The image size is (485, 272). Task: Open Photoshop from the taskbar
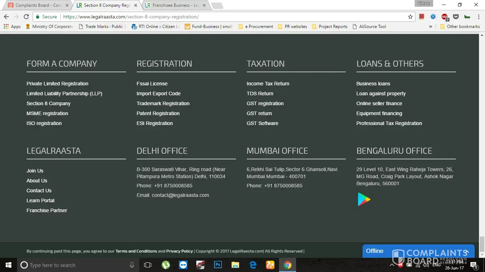[x=218, y=265]
